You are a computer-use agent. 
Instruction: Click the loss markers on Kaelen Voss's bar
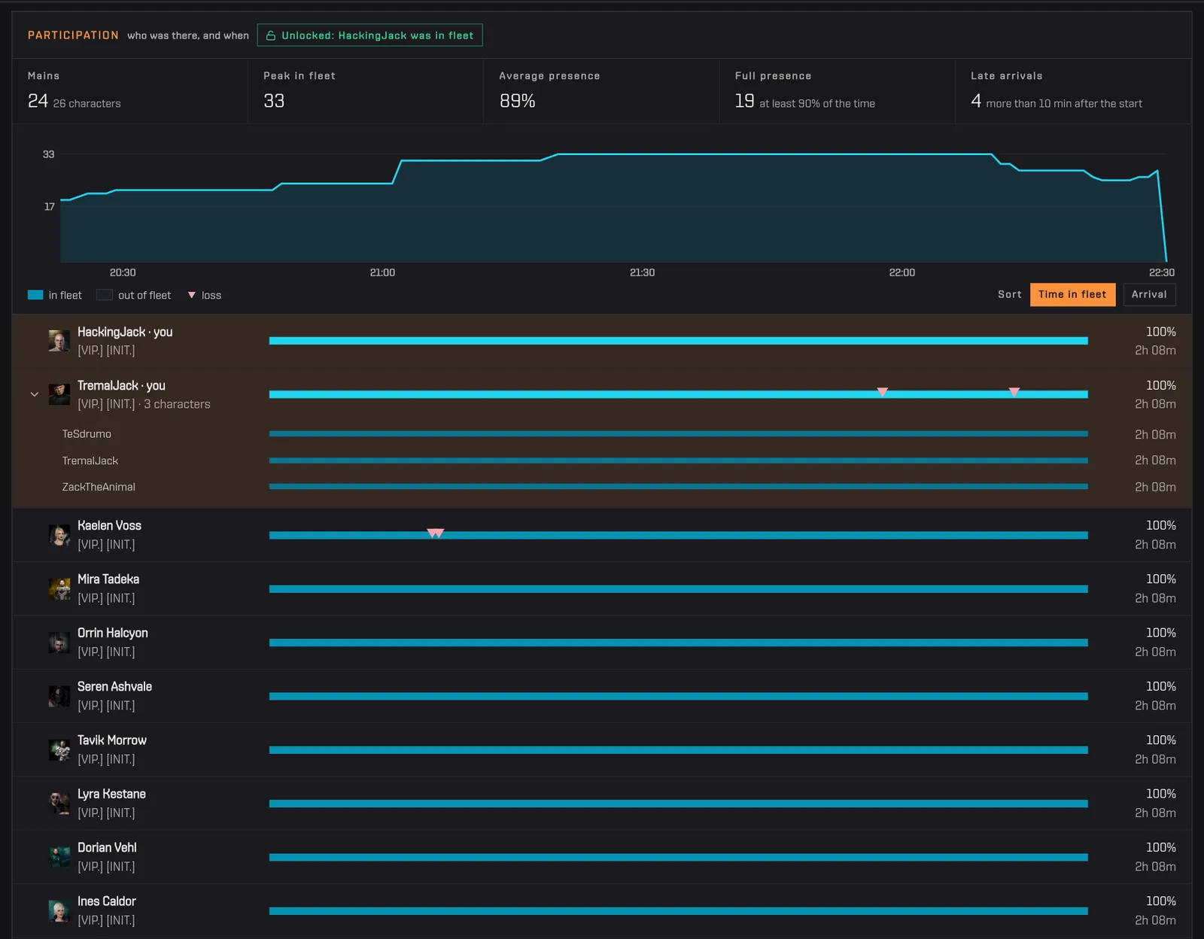click(x=436, y=533)
